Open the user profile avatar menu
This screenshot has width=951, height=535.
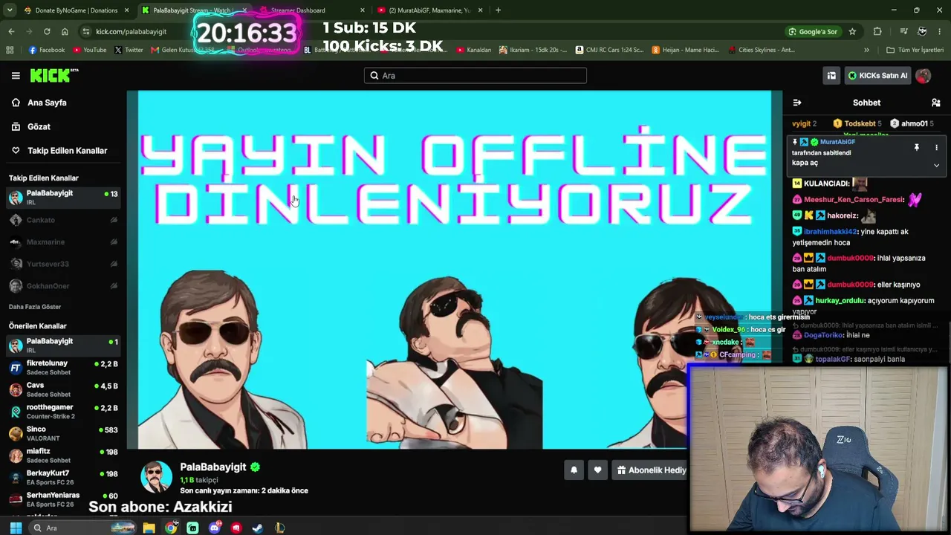coord(924,75)
